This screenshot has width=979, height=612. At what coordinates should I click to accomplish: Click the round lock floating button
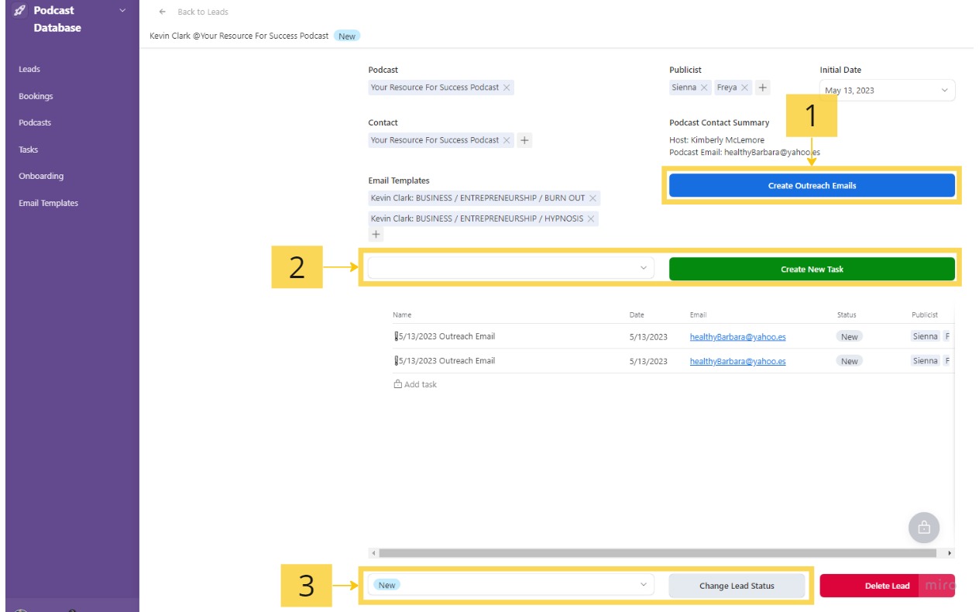[923, 528]
